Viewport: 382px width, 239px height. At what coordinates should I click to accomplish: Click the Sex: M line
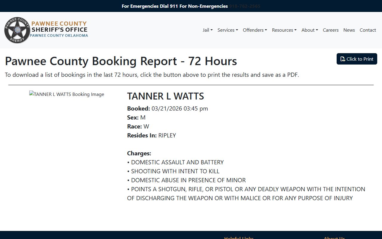136,117
